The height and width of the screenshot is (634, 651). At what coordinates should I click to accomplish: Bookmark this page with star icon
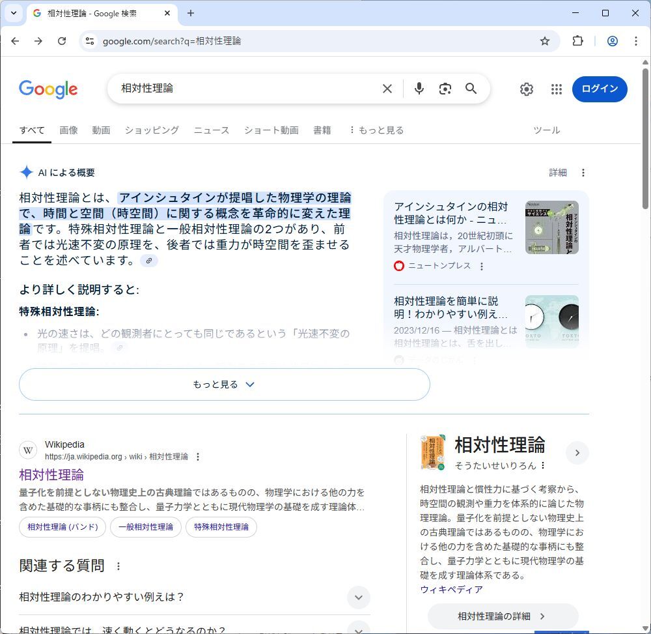545,41
